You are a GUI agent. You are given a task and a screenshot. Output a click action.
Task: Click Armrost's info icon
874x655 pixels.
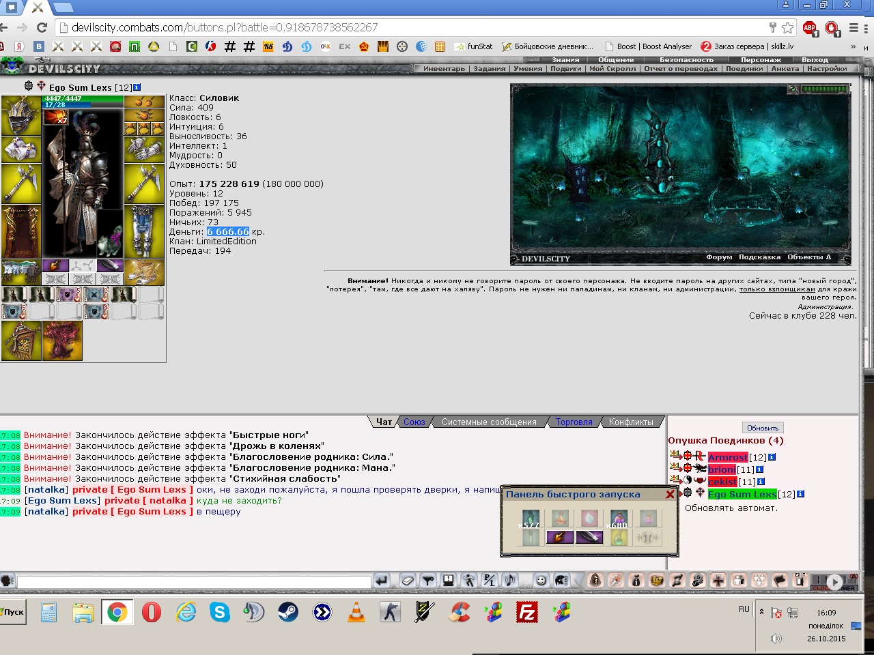pos(772,457)
